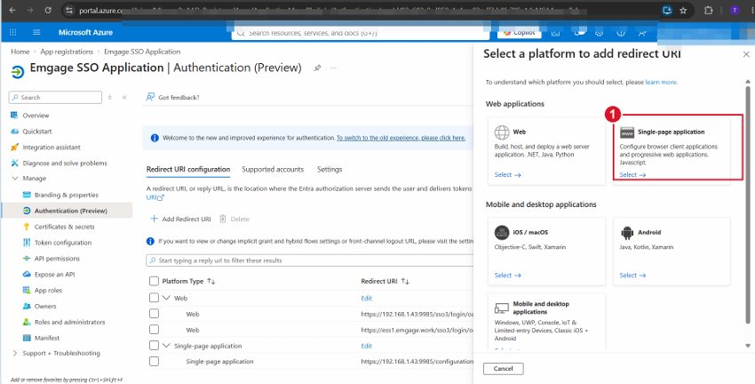Focus the reply url filter box

click(311, 260)
